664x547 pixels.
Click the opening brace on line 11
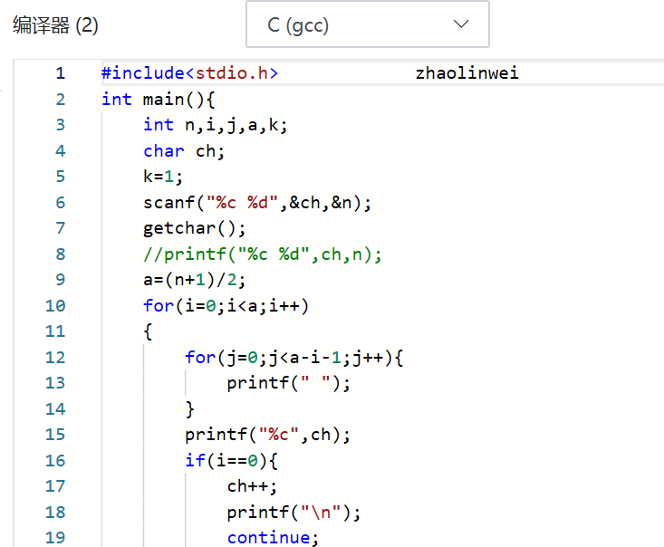point(148,331)
